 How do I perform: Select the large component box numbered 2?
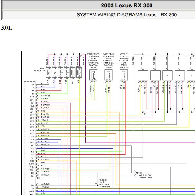pyautogui.click(x=155, y=76)
